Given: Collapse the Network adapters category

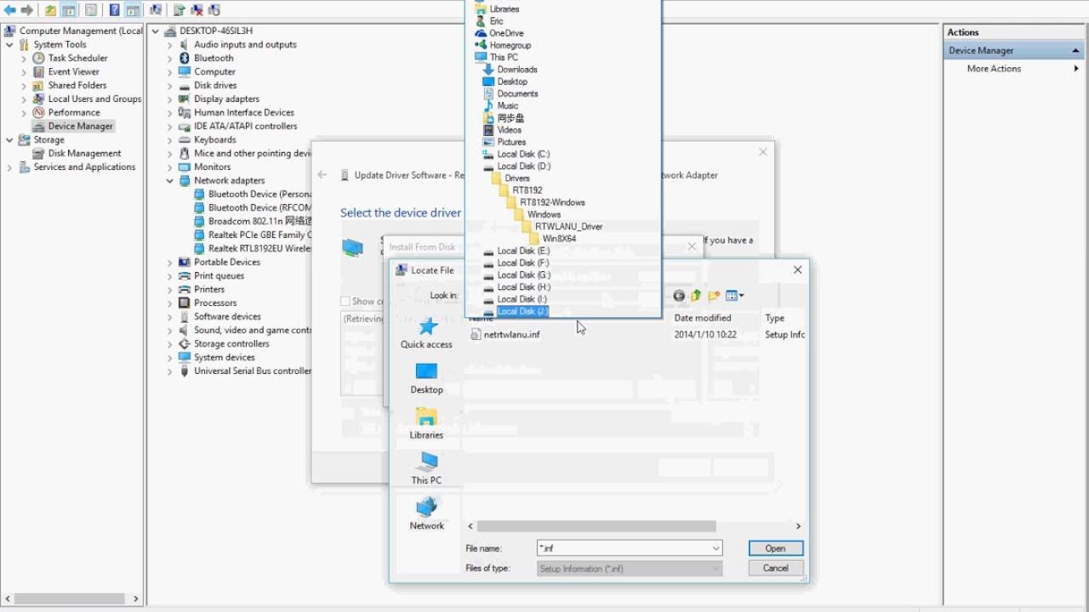Looking at the screenshot, I should click(x=169, y=180).
